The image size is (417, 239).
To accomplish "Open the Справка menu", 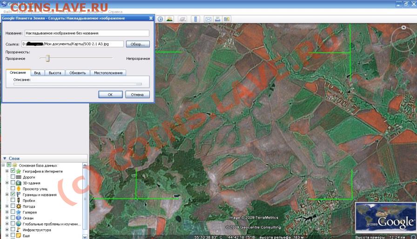I will tap(115, 12).
